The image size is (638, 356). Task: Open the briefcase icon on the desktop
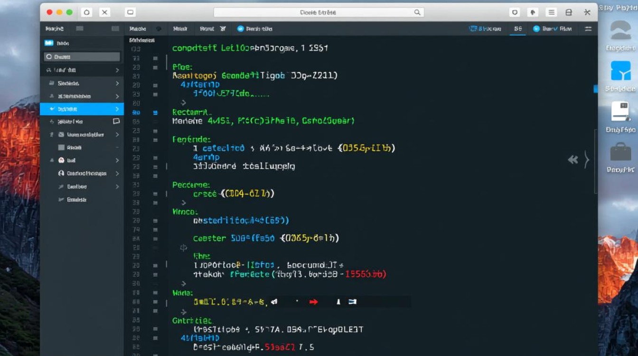[x=620, y=152]
